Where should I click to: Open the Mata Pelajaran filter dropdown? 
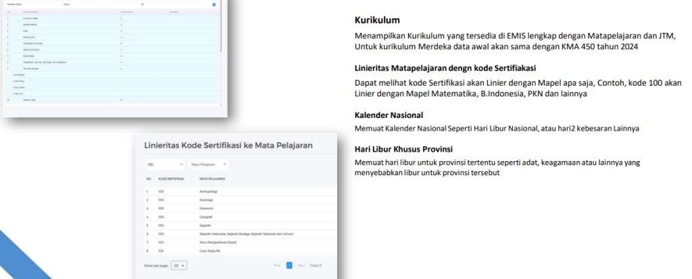point(208,164)
